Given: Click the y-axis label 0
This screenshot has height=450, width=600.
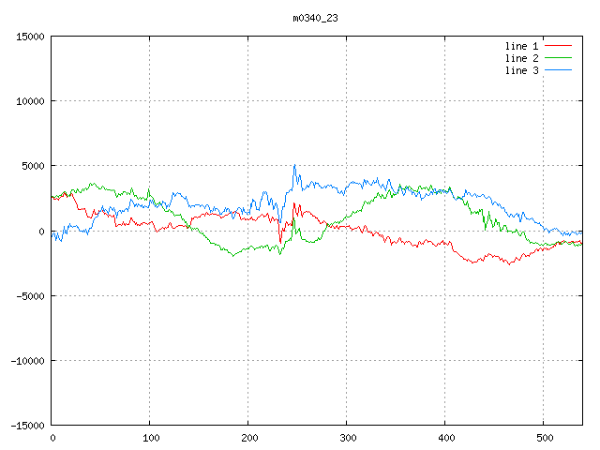Looking at the screenshot, I should pyautogui.click(x=41, y=232).
